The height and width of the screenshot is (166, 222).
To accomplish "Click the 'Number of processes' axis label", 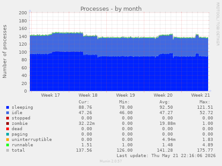I will tap(4, 51).
